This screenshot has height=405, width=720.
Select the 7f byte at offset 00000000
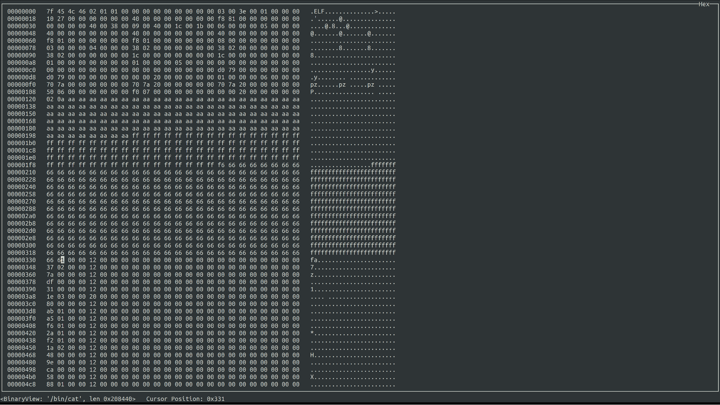[50, 12]
